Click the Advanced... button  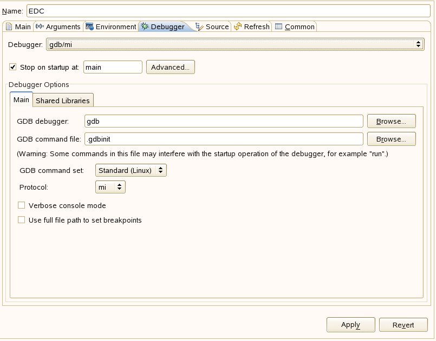pyautogui.click(x=170, y=67)
